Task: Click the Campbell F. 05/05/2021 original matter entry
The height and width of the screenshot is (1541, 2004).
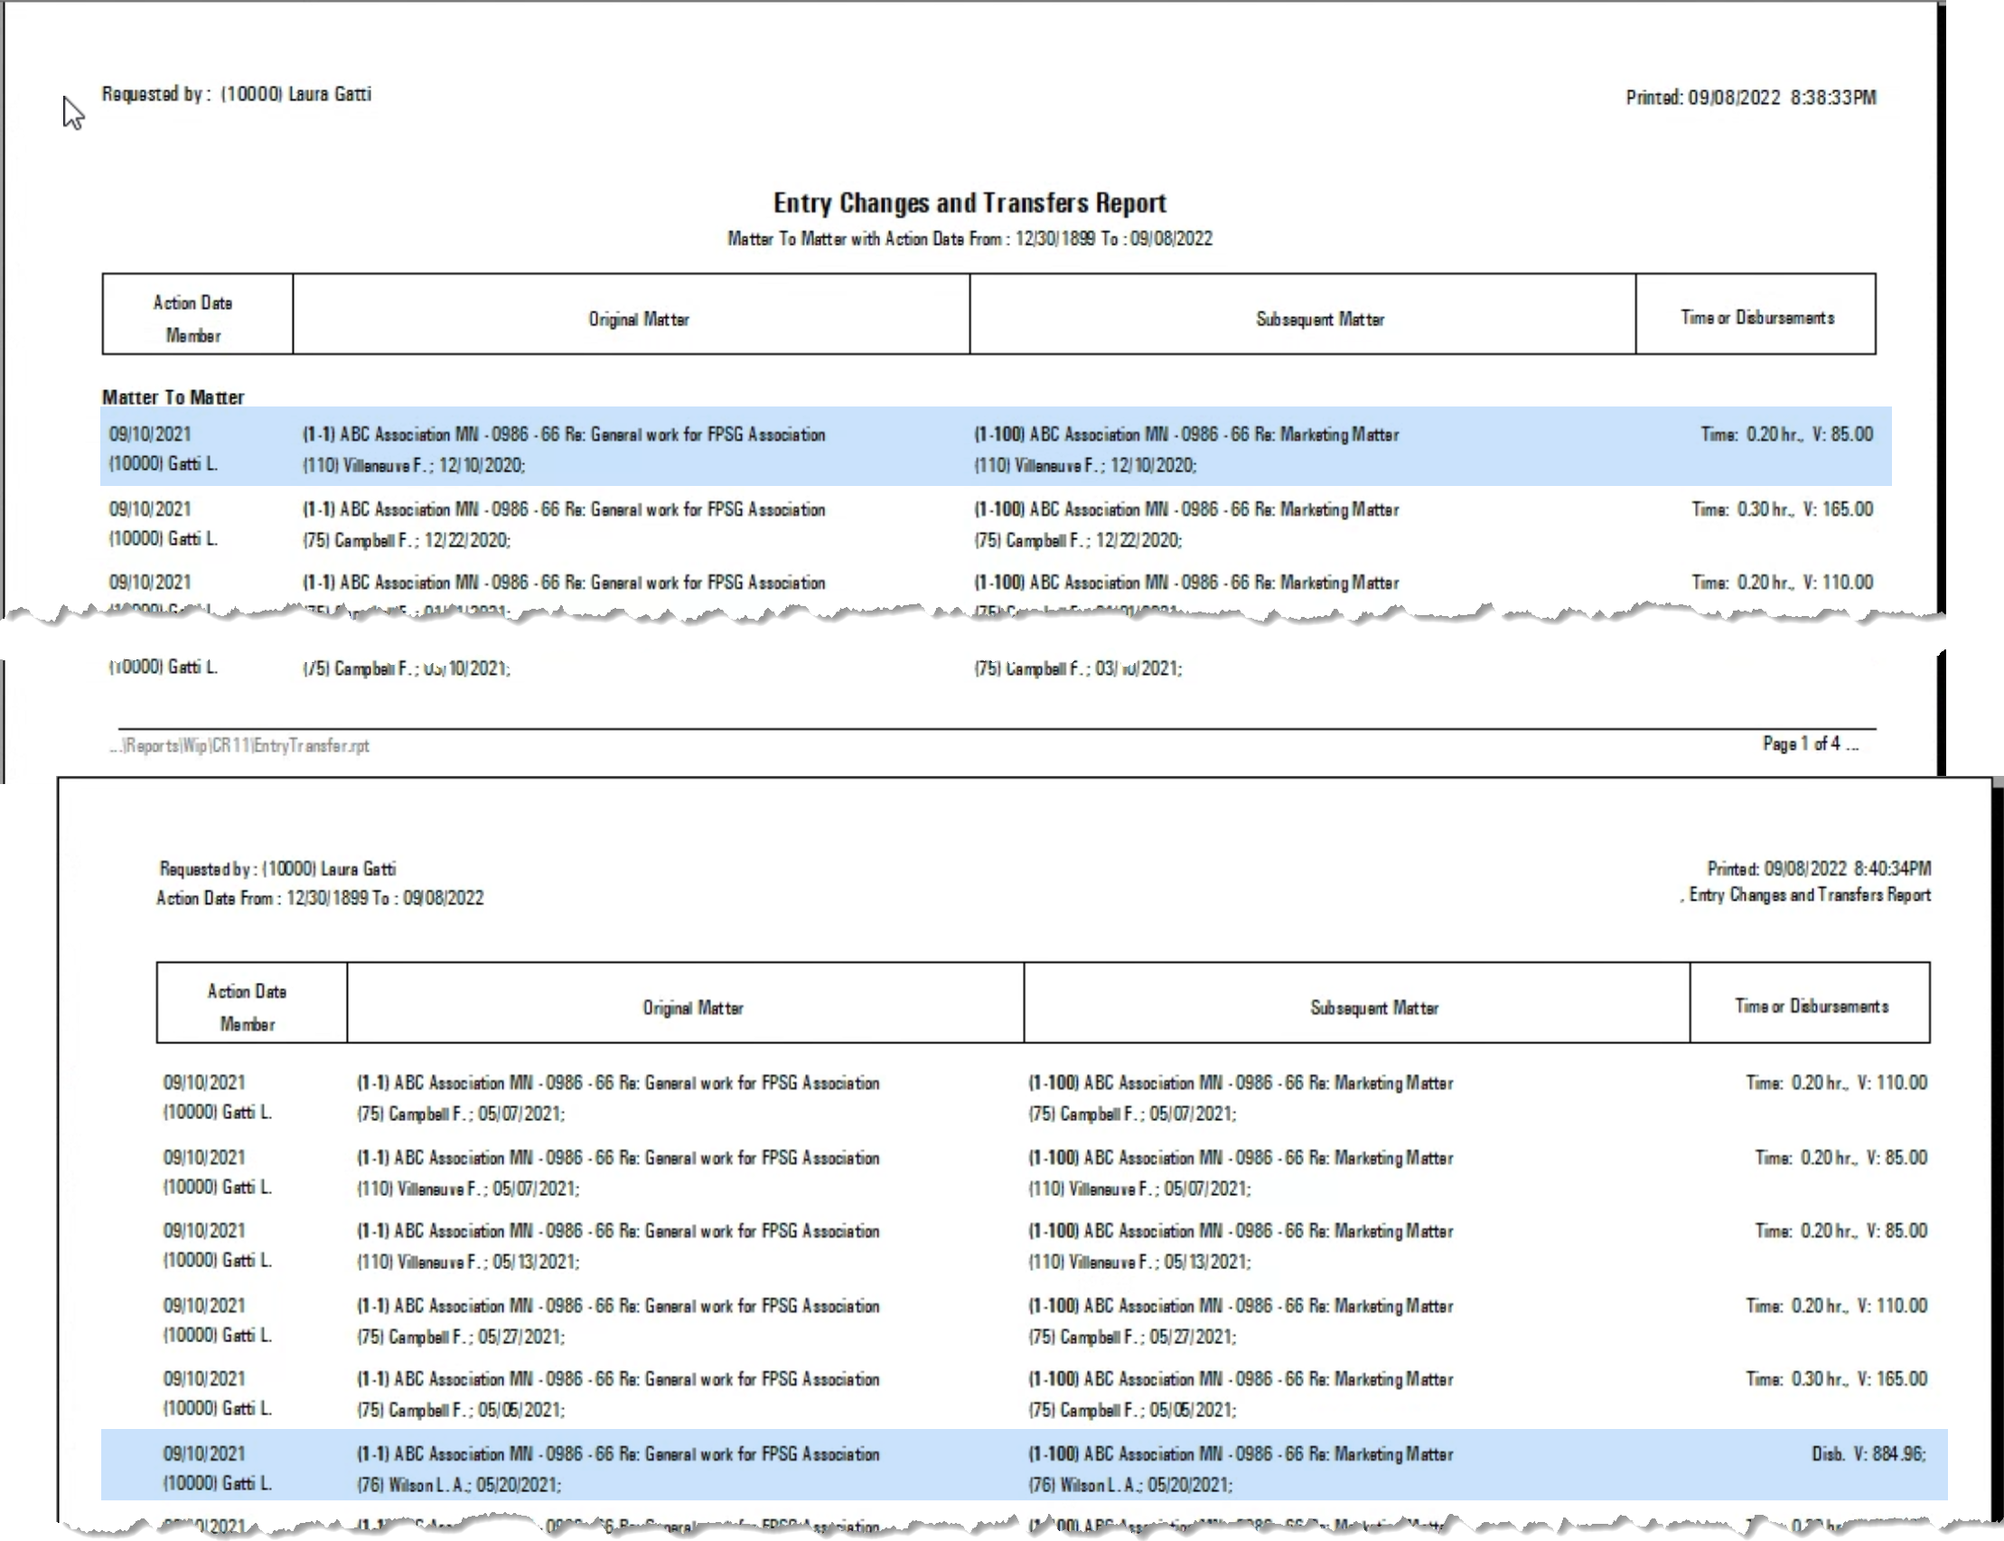Action: [x=618, y=1395]
